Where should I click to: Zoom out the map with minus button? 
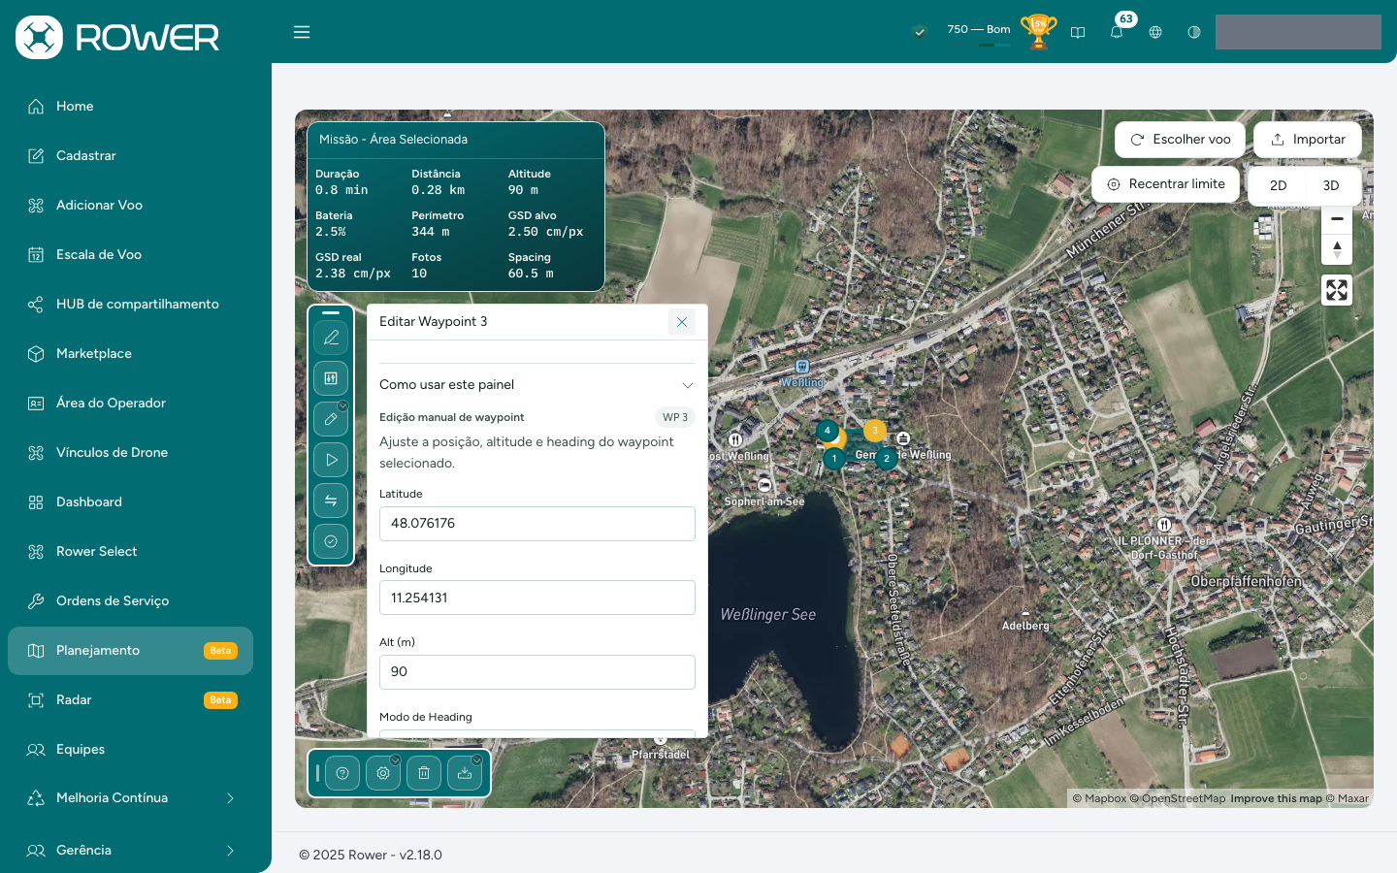[x=1337, y=219]
